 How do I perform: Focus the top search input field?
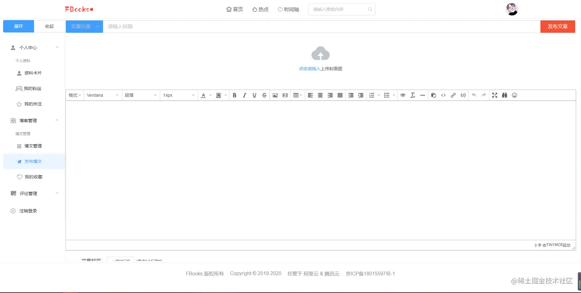pos(342,9)
